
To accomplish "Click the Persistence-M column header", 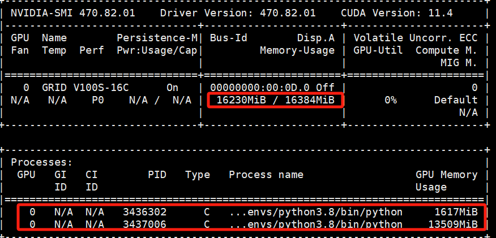I will click(157, 38).
